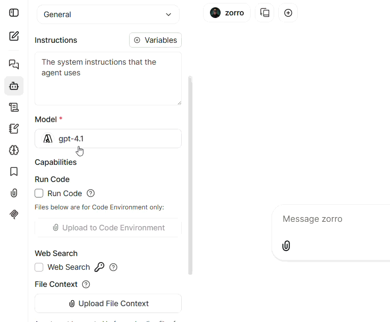Click Upload to Code Environment button
Screen dimensions: 390x322
pyautogui.click(x=108, y=228)
